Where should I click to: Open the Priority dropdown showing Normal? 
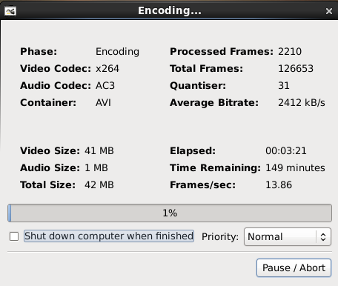coord(288,236)
